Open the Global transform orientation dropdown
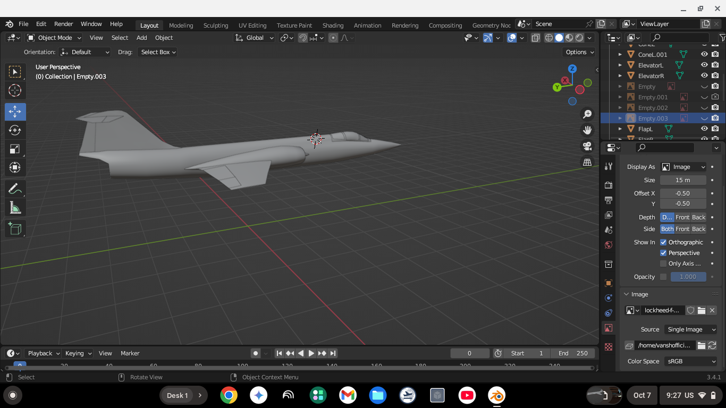 [255, 38]
